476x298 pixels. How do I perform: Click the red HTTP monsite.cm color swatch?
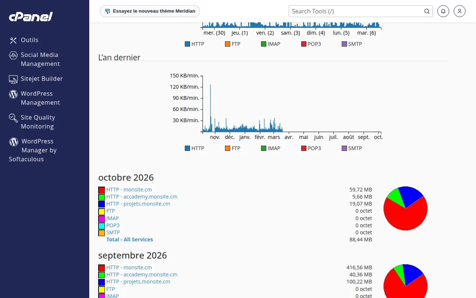(102, 190)
